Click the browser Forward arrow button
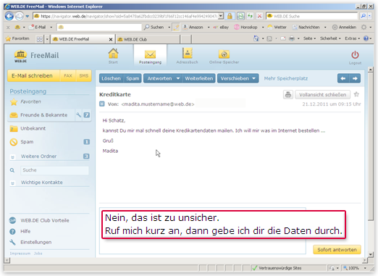 click(20, 16)
